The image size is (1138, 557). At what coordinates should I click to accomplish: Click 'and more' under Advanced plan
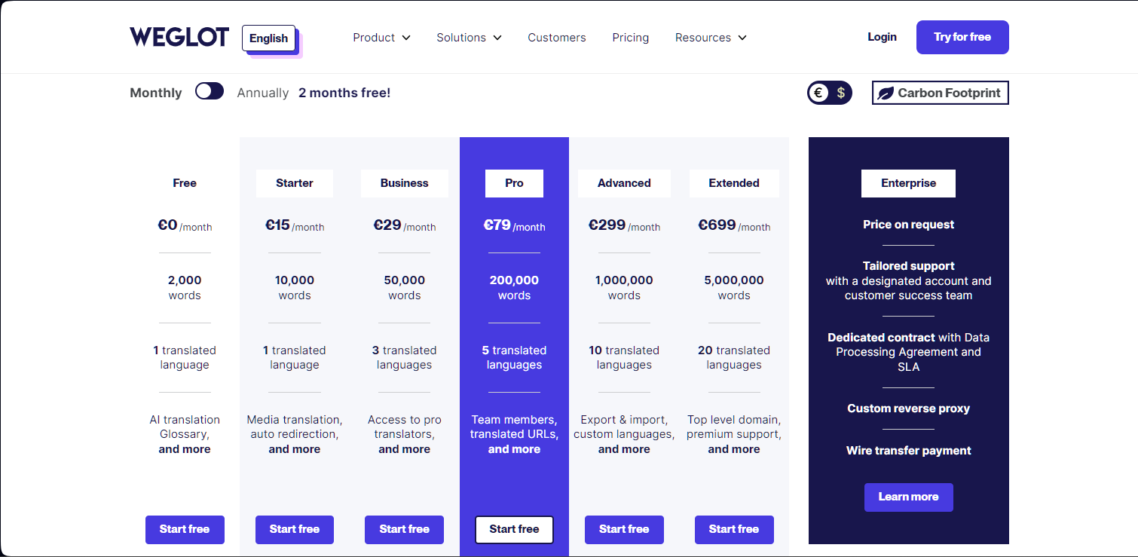624,449
